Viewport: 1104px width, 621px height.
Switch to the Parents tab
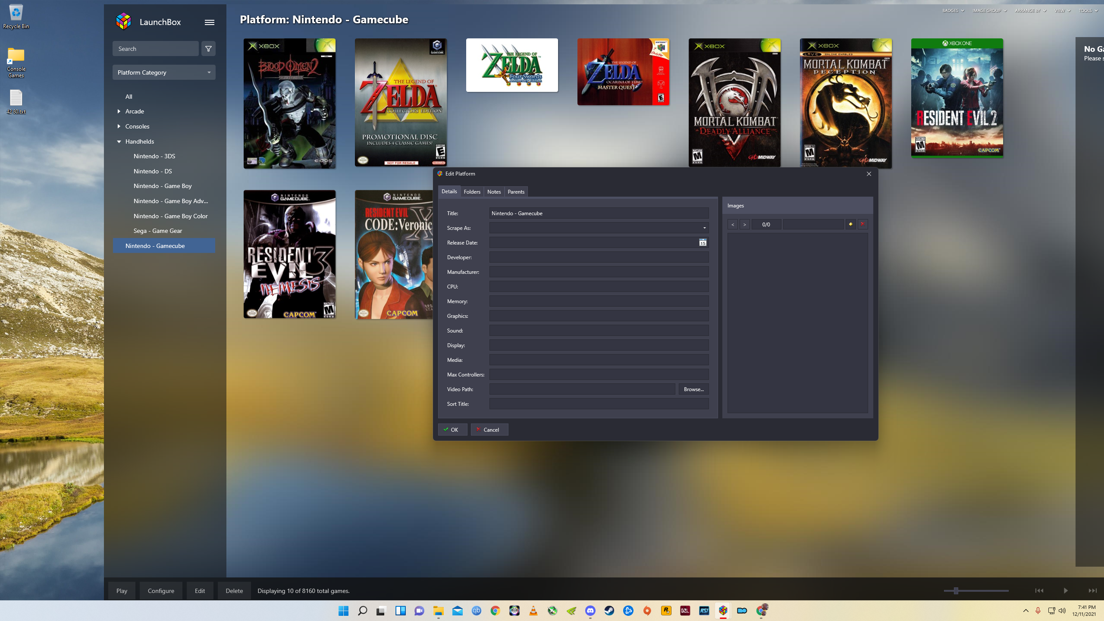coord(516,192)
